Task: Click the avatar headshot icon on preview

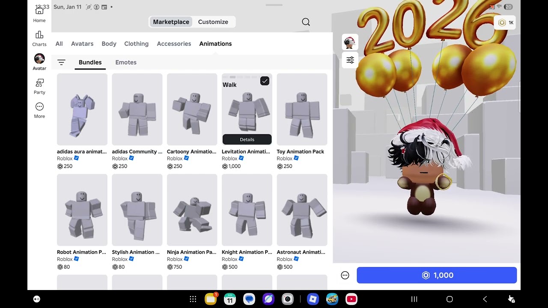Action: 350,42
